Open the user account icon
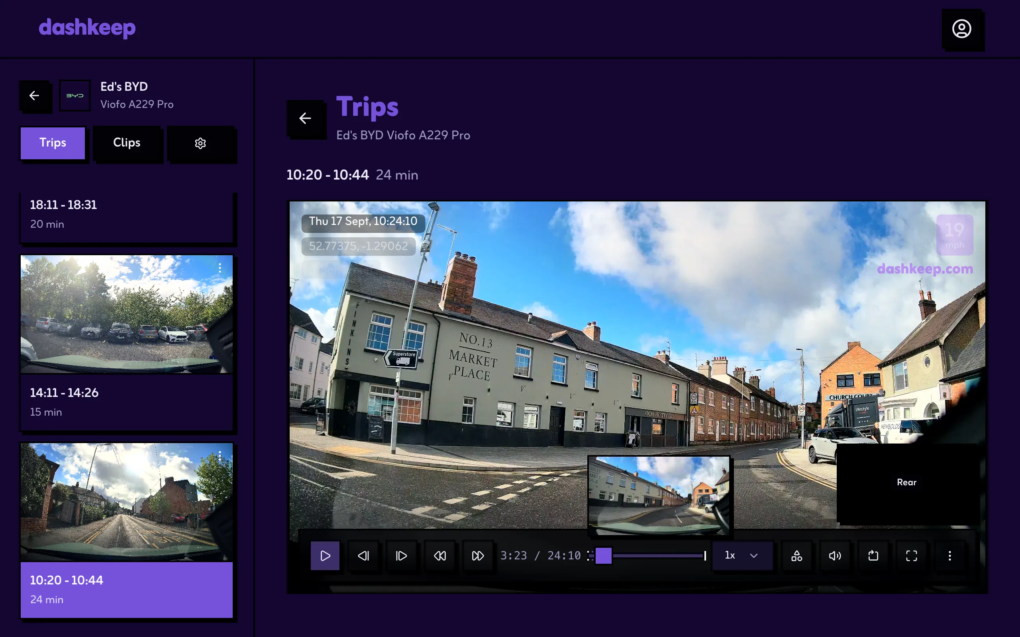 click(962, 29)
